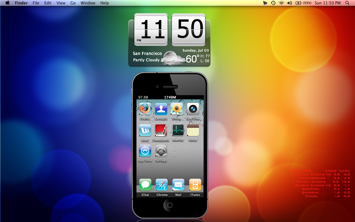Launch iTunes iPod icon in phone dock
The image size is (355, 222).
pos(195,185)
